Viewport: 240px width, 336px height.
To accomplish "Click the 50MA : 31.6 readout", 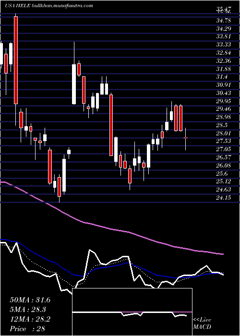I will [x=30, y=300].
